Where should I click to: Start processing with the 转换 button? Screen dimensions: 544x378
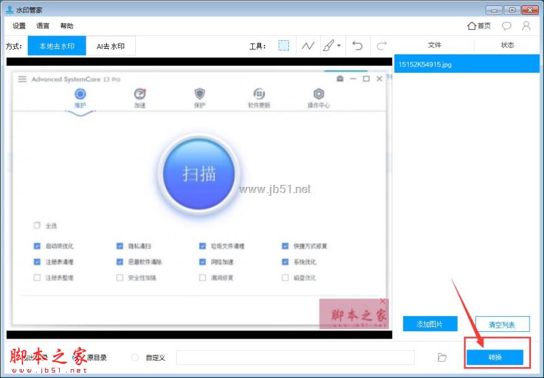tap(495, 357)
